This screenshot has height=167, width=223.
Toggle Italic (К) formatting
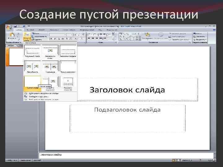55,39
